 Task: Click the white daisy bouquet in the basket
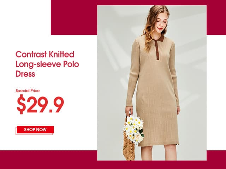pyautogui.click(x=134, y=129)
